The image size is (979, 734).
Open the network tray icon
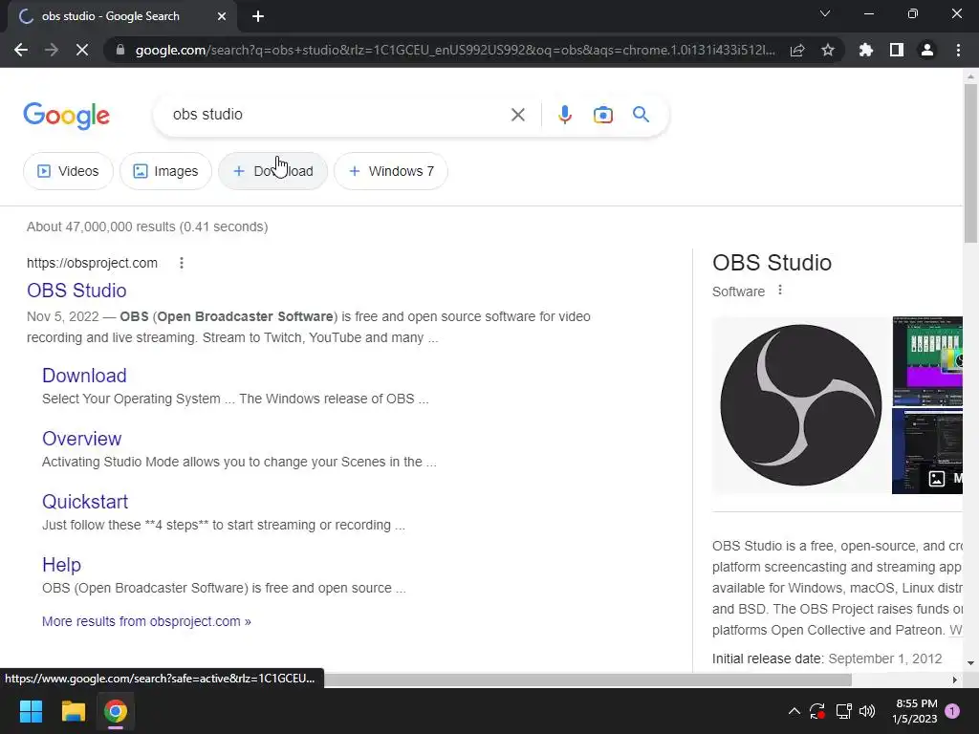click(843, 711)
